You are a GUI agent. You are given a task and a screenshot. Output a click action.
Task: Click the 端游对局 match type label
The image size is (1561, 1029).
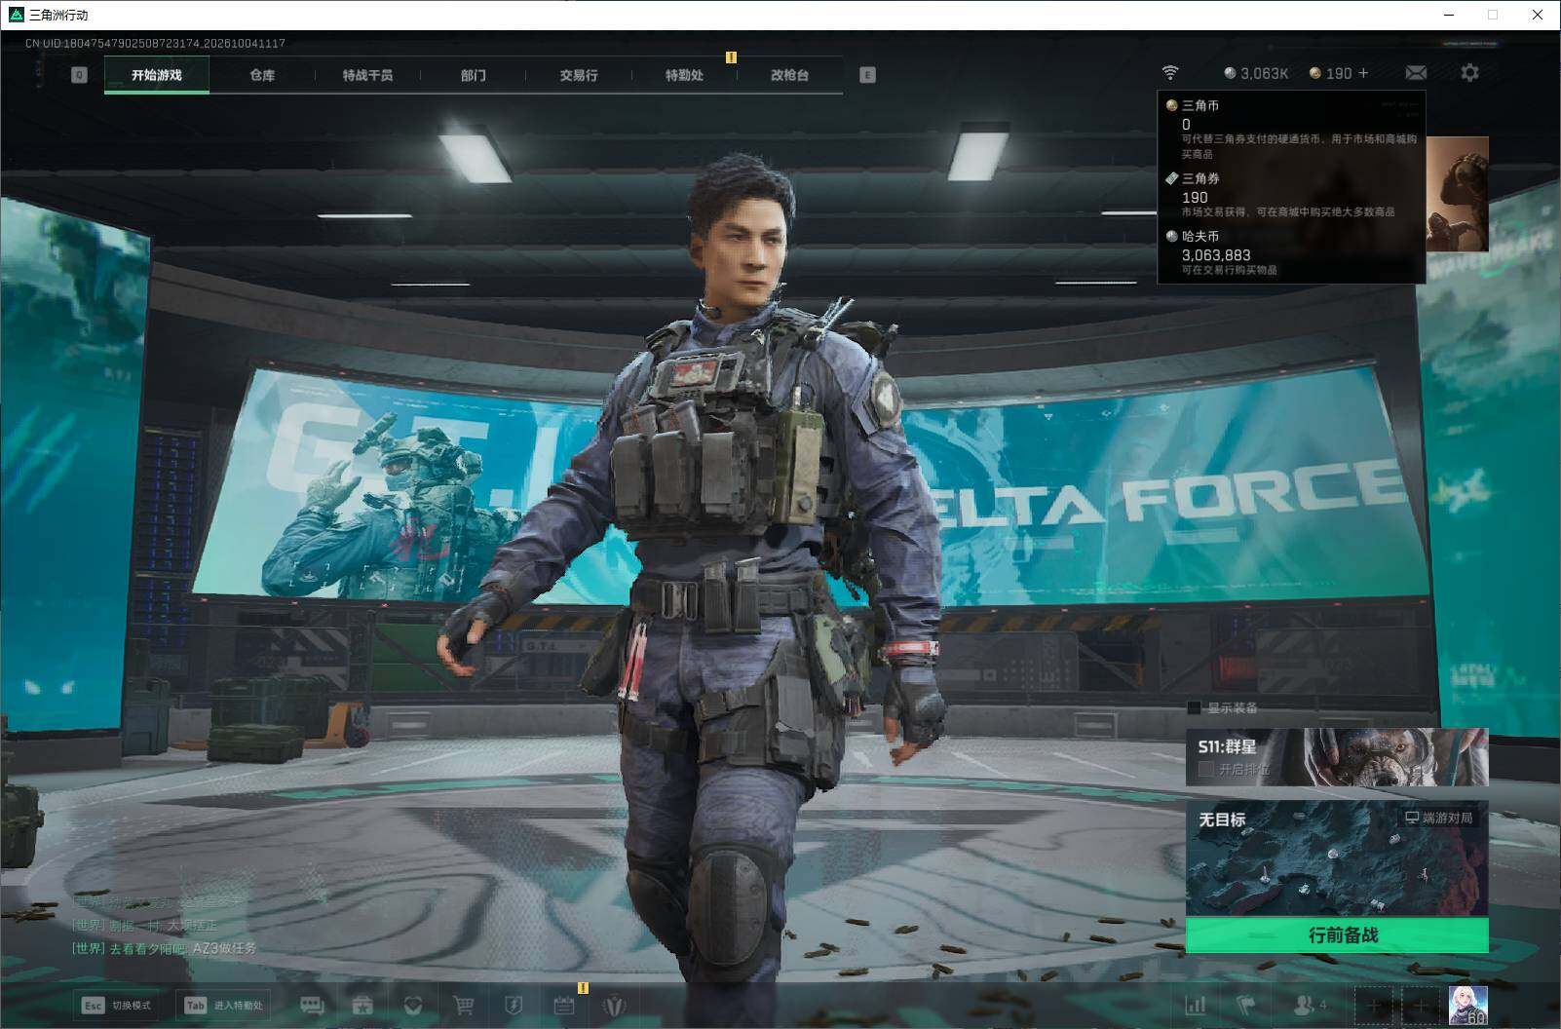tap(1438, 818)
